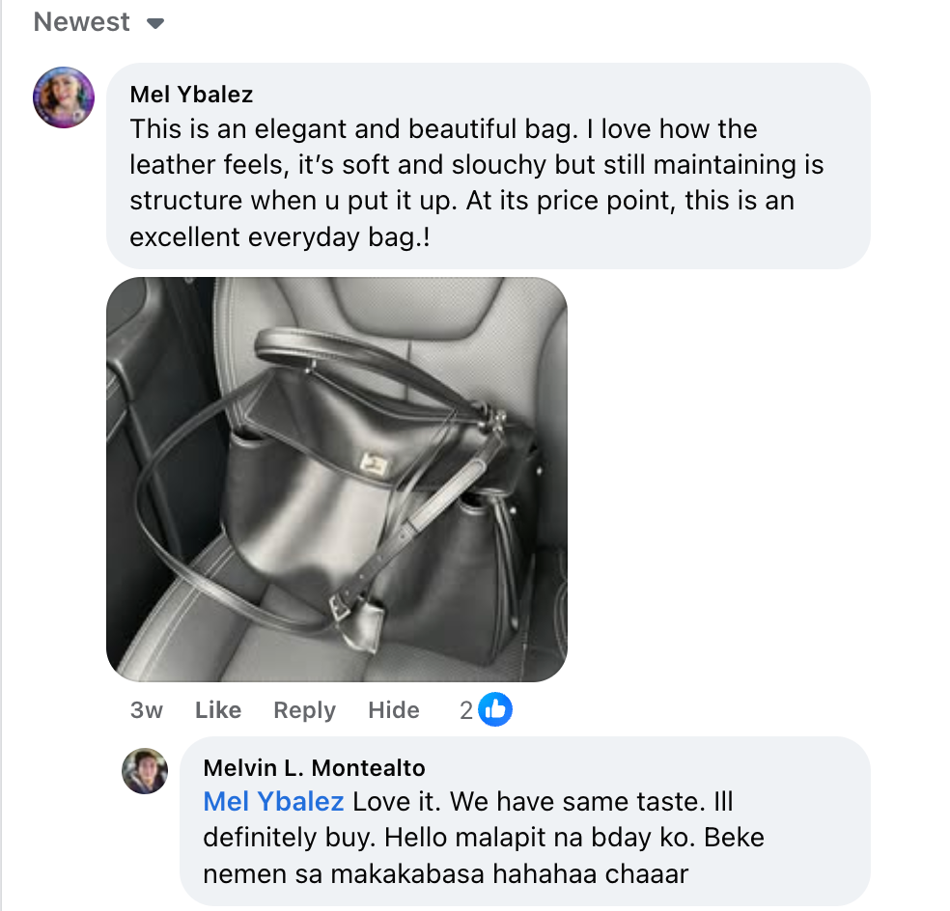Open Mel Ybalez's profile picture
Image resolution: width=950 pixels, height=911 pixels.
[64, 97]
